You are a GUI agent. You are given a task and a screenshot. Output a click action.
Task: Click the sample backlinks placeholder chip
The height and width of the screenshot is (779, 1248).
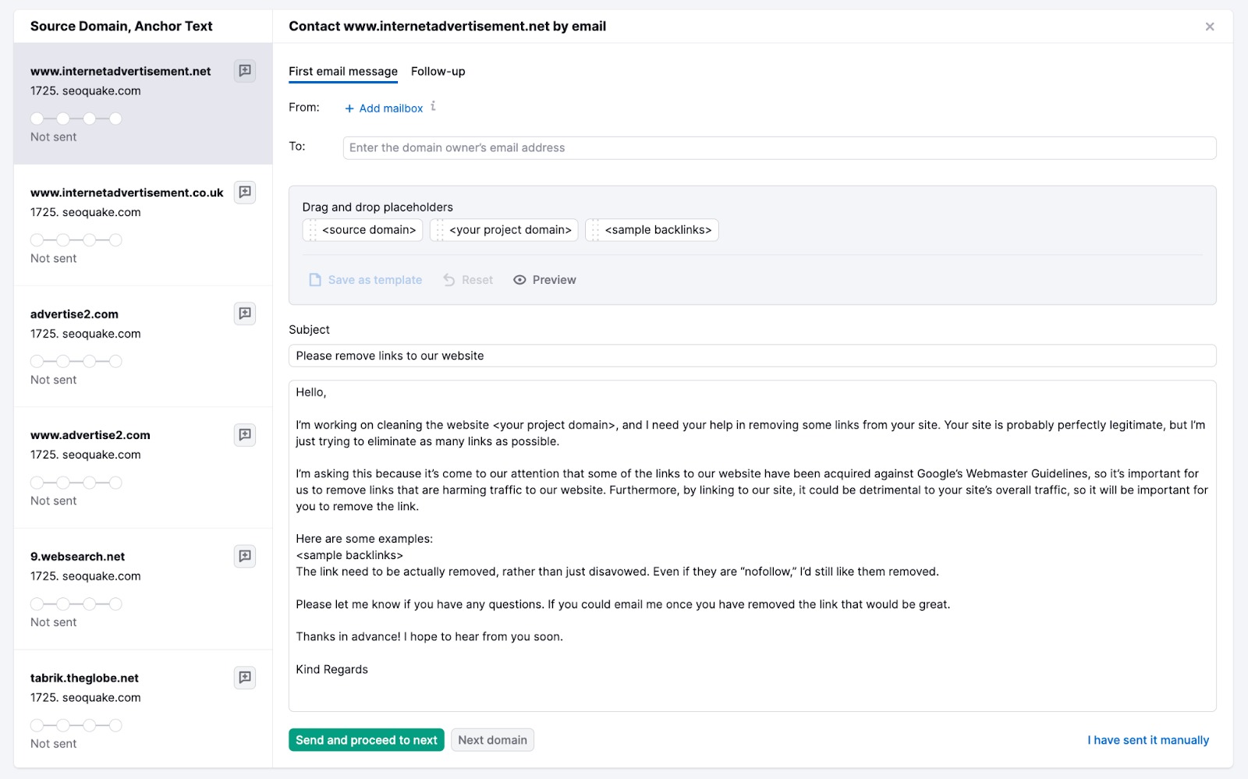click(652, 229)
